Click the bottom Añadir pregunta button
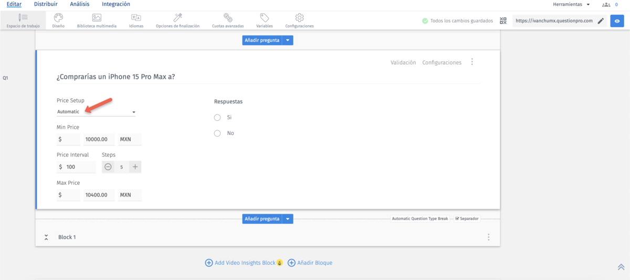This screenshot has width=630, height=280. [x=262, y=219]
